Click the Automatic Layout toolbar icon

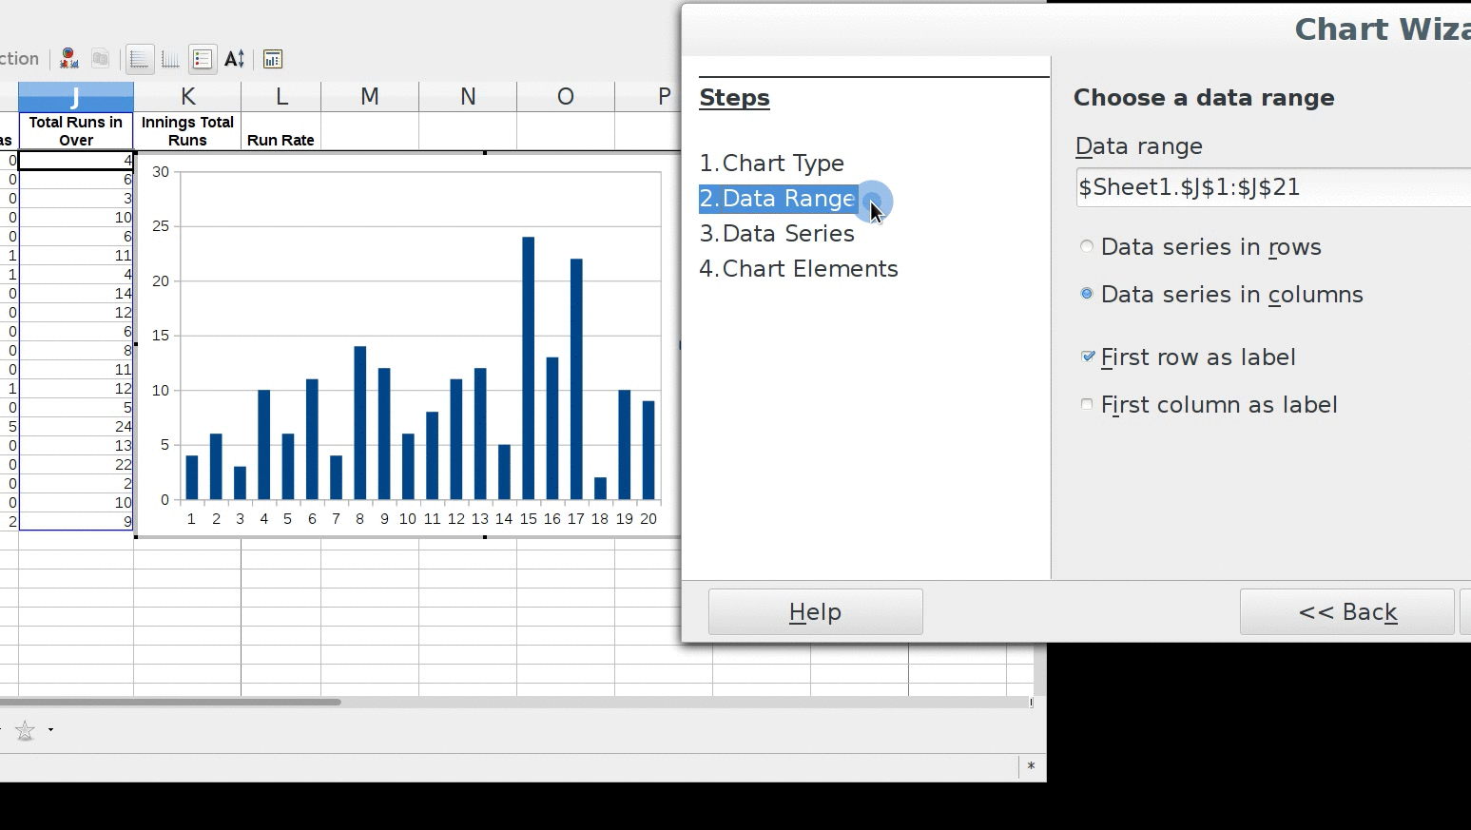pyautogui.click(x=273, y=59)
